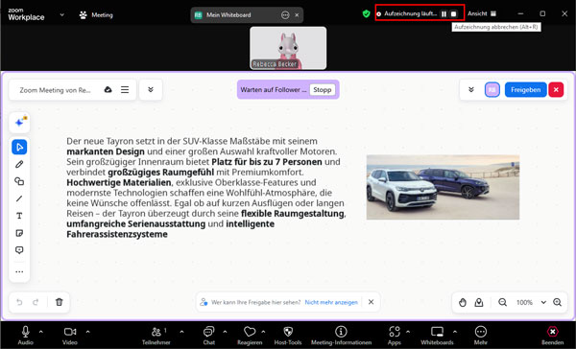This screenshot has height=349, width=576.
Task: Click the whiteboard title Zoom Meeting von Re...
Action: [x=55, y=90]
